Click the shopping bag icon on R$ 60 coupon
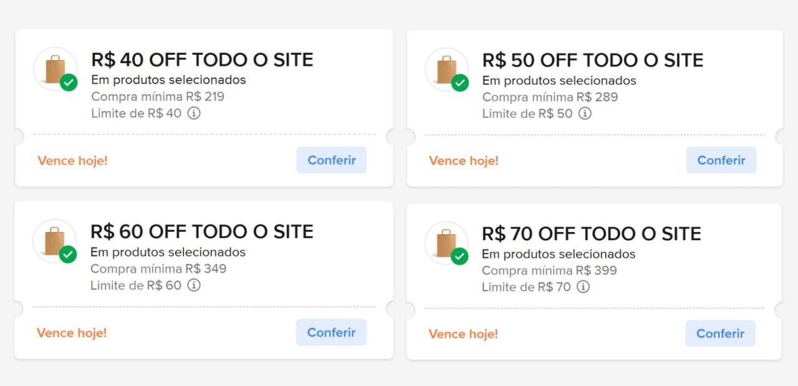 pyautogui.click(x=55, y=241)
